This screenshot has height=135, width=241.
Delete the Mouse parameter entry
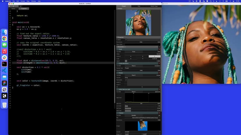[159, 73]
